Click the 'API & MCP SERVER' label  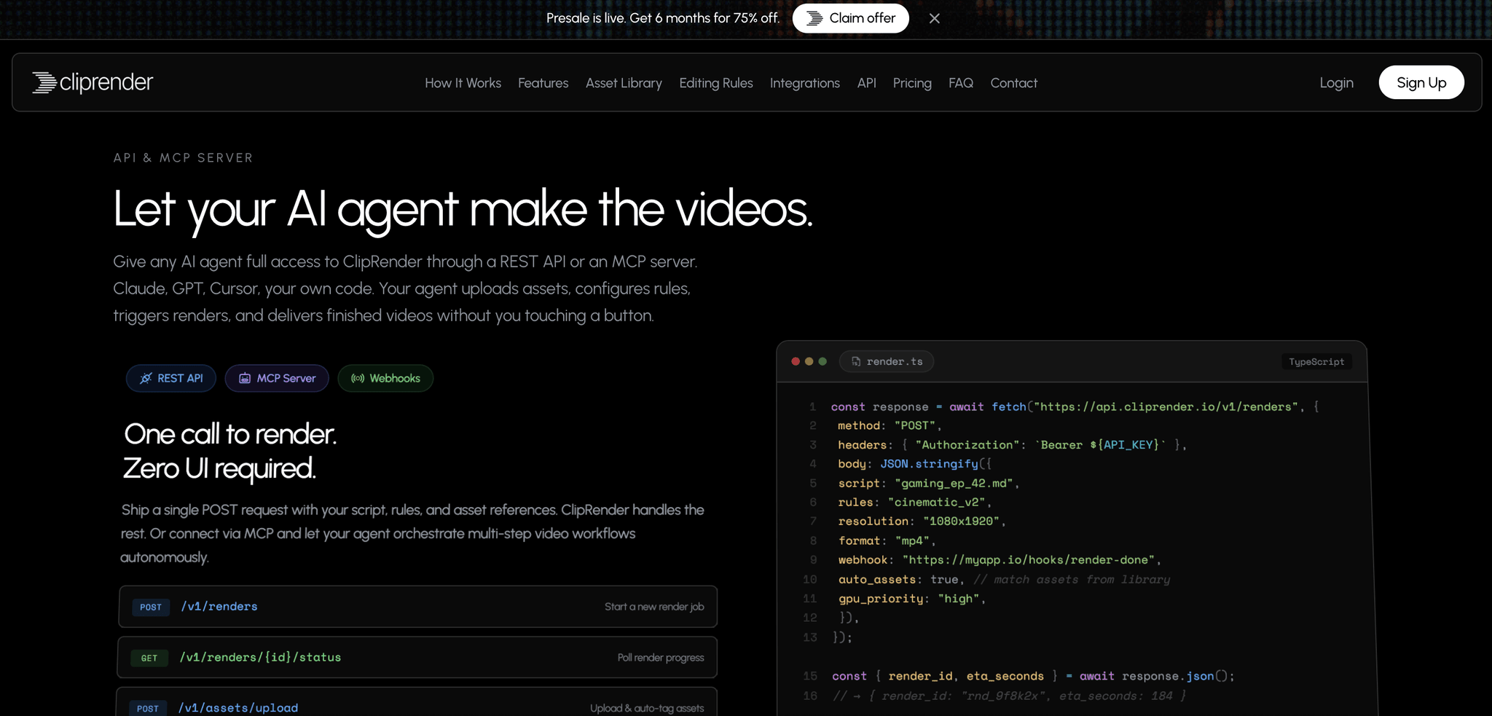tap(183, 158)
